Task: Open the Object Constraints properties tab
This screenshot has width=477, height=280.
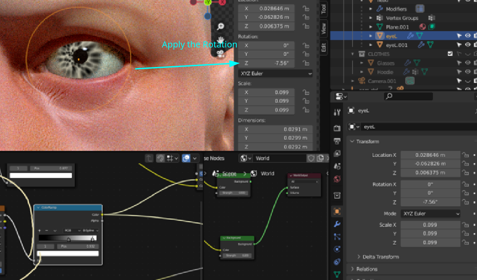Action: pos(337,262)
